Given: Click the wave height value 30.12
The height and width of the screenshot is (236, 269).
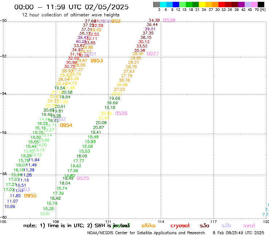Looking at the screenshot, I should [x=144, y=42].
